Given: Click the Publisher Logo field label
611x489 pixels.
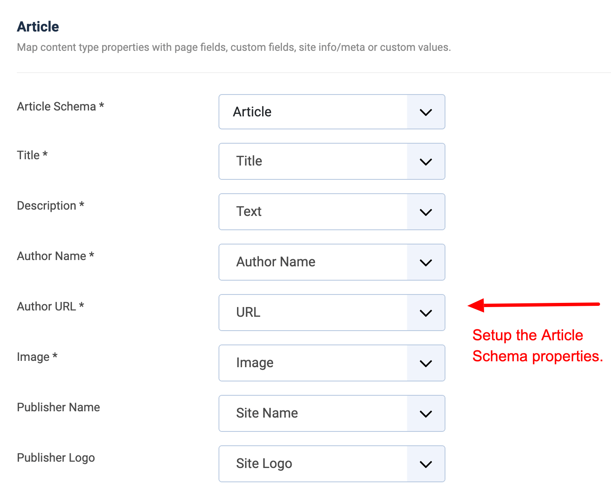Looking at the screenshot, I should tap(55, 457).
